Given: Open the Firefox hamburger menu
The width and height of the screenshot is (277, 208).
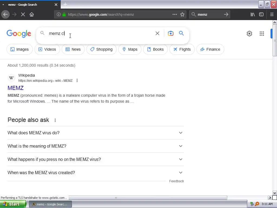Looking at the screenshot, I should (x=272, y=14).
